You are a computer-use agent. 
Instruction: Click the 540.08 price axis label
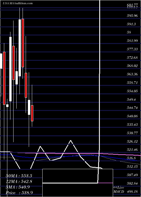[x=132, y=116]
